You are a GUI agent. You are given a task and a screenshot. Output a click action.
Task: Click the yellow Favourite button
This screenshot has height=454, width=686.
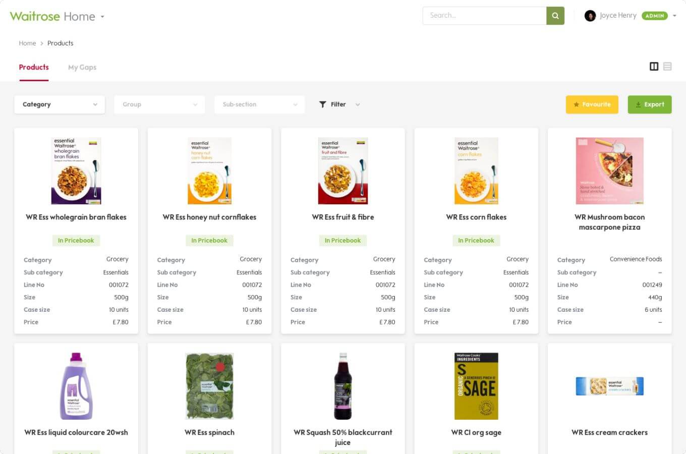pyautogui.click(x=592, y=104)
